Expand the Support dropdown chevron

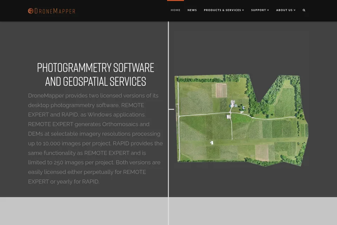tap(268, 10)
